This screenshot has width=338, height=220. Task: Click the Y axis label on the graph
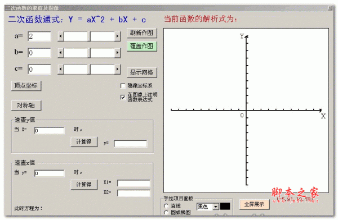pos(242,36)
